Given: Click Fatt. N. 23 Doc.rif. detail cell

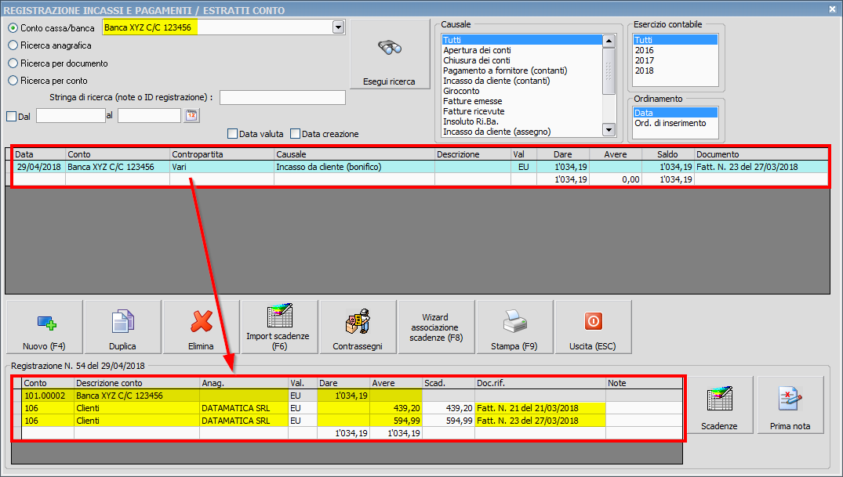Looking at the screenshot, I should [540, 421].
